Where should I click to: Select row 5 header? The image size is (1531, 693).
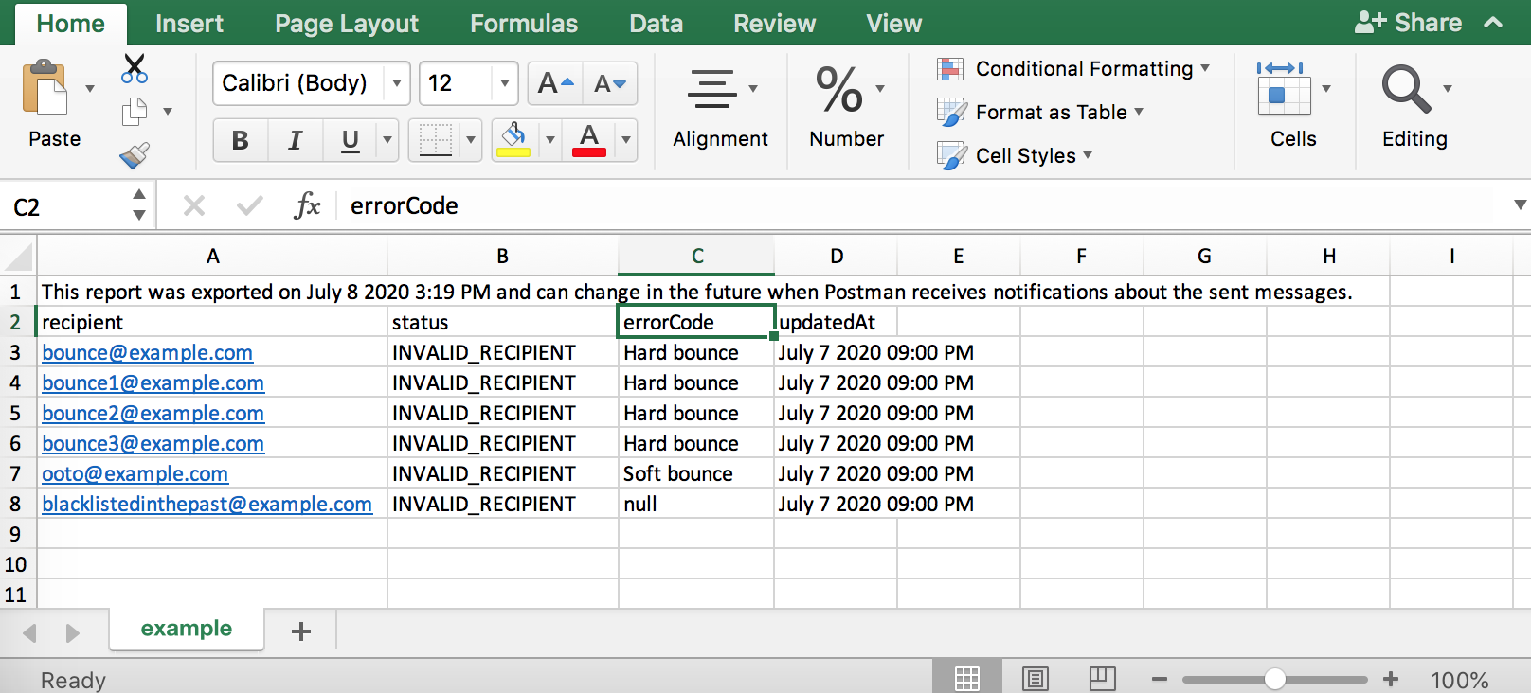coord(16,414)
